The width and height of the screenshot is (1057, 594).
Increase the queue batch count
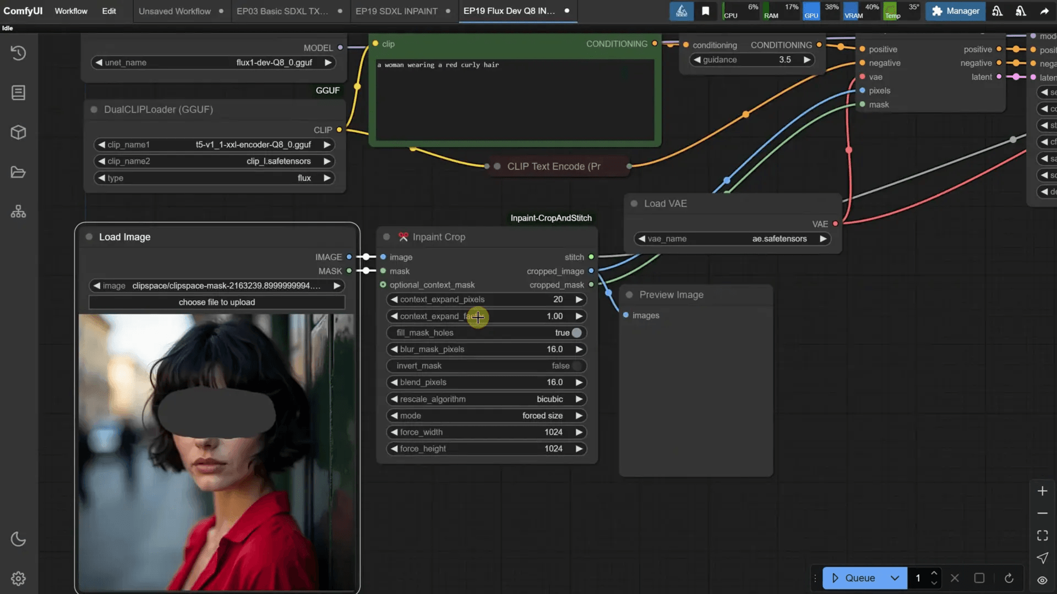934,573
